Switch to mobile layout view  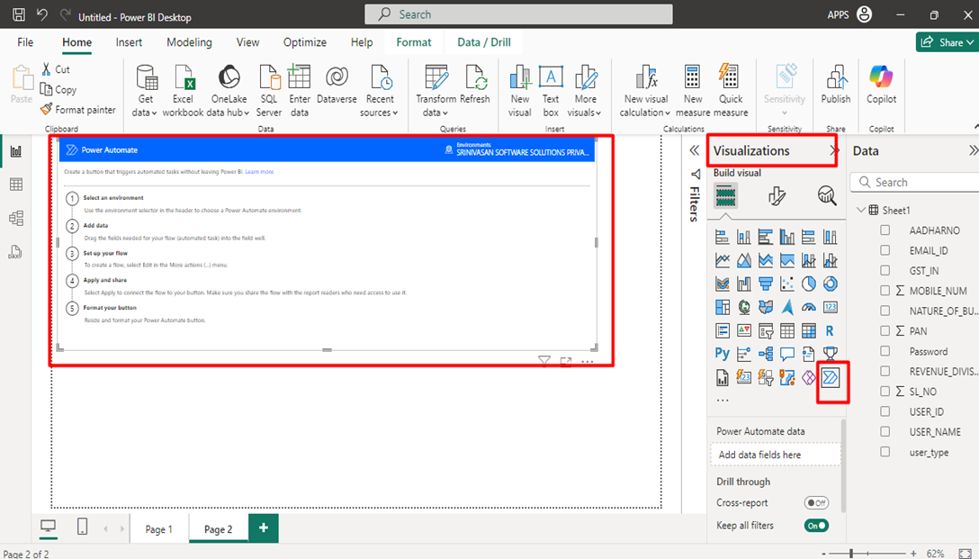click(82, 527)
